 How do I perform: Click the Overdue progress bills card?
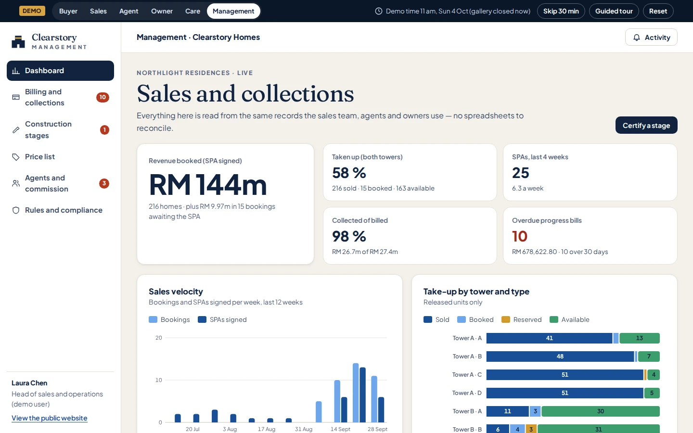590,236
